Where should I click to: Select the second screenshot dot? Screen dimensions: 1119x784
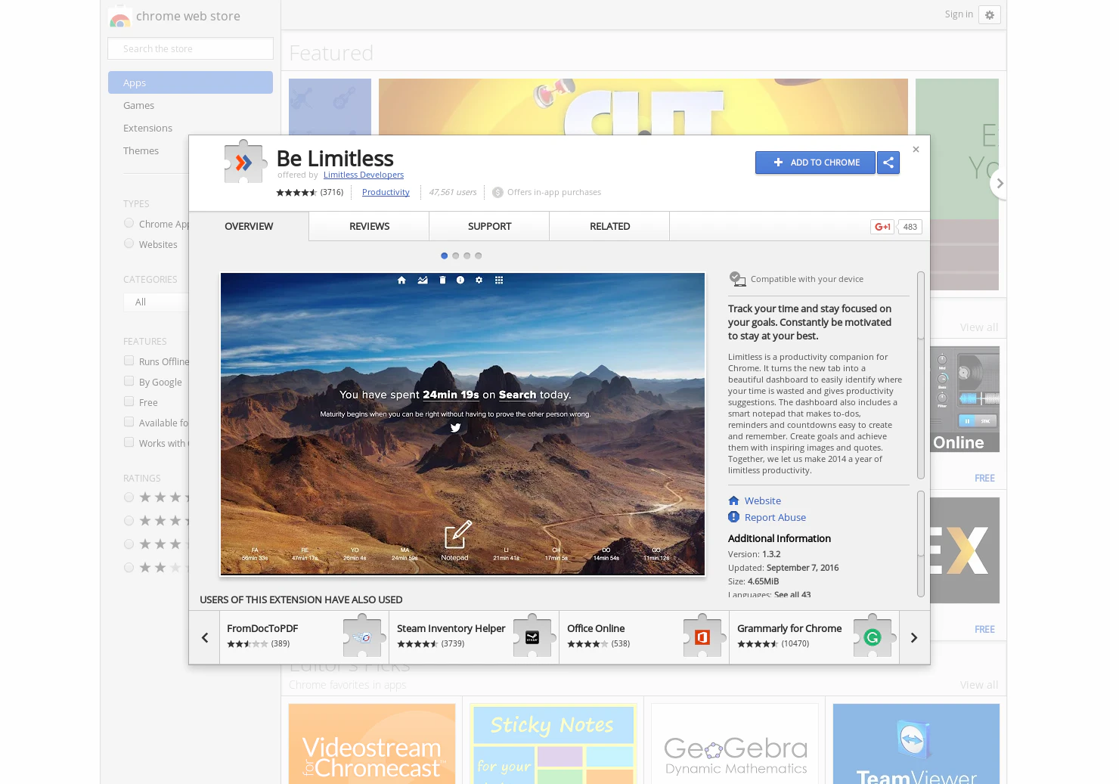(455, 256)
